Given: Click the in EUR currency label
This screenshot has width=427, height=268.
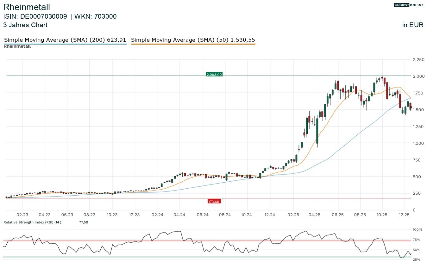Looking at the screenshot, I should pyautogui.click(x=413, y=25).
